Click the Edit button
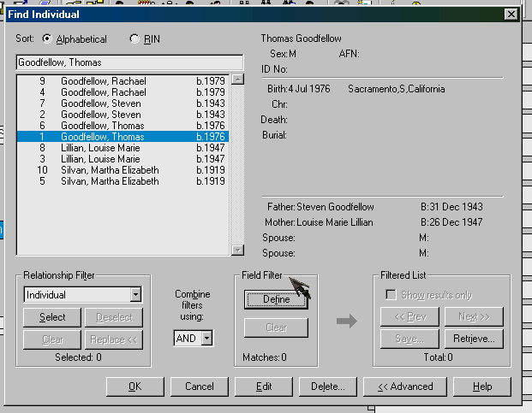 [x=264, y=386]
